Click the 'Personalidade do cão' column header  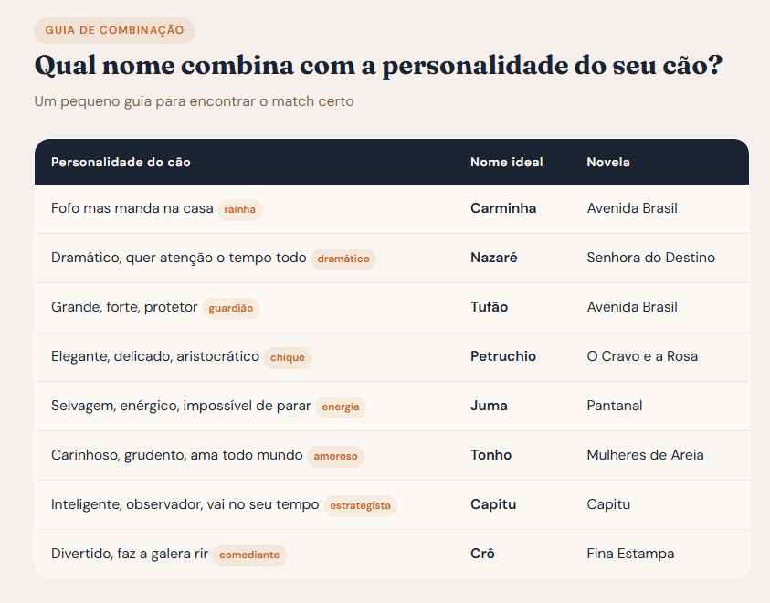121,162
